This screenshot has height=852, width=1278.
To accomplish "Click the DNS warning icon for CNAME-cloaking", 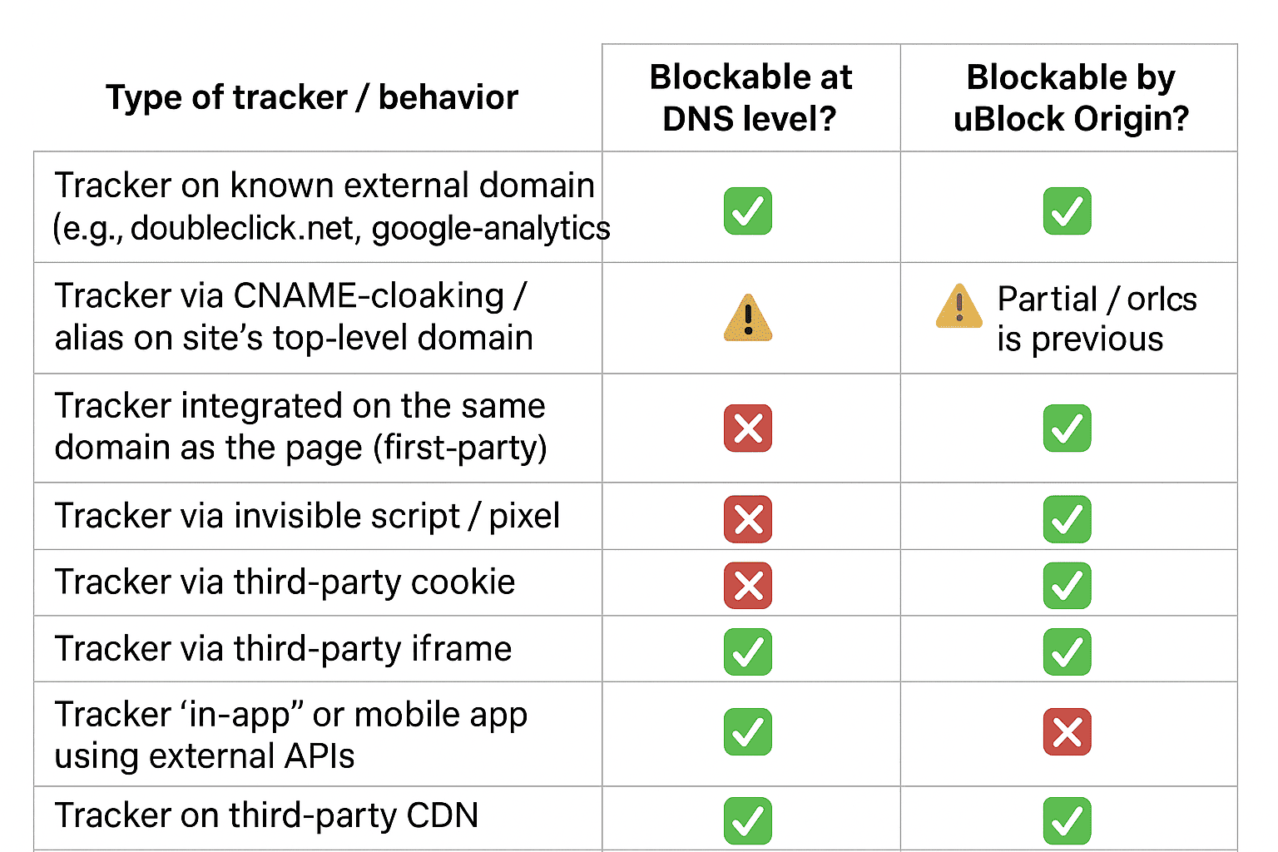I will (748, 318).
